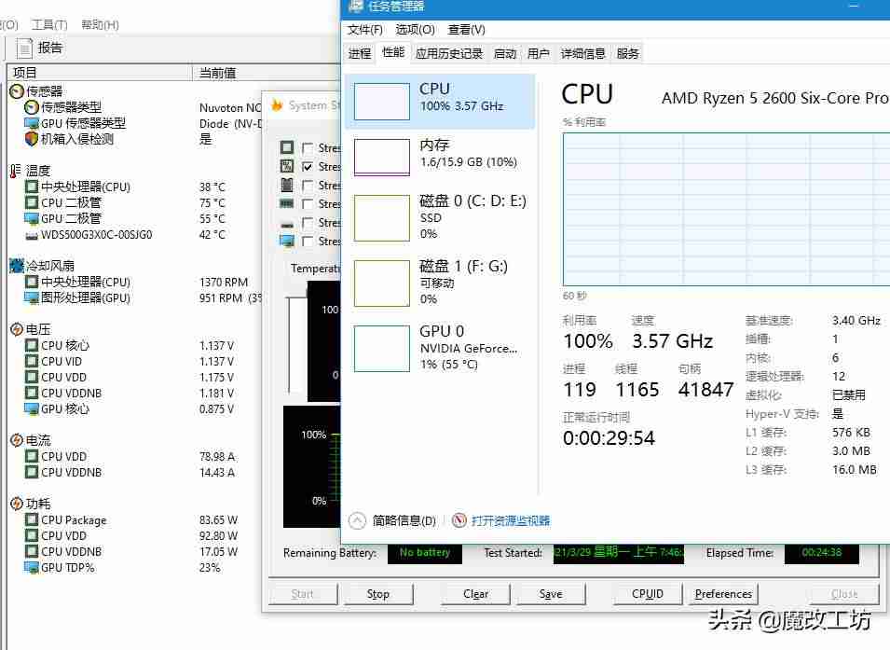The width and height of the screenshot is (890, 650).
Task: Click the GPU TDP% monitor icon
Action: point(31,567)
